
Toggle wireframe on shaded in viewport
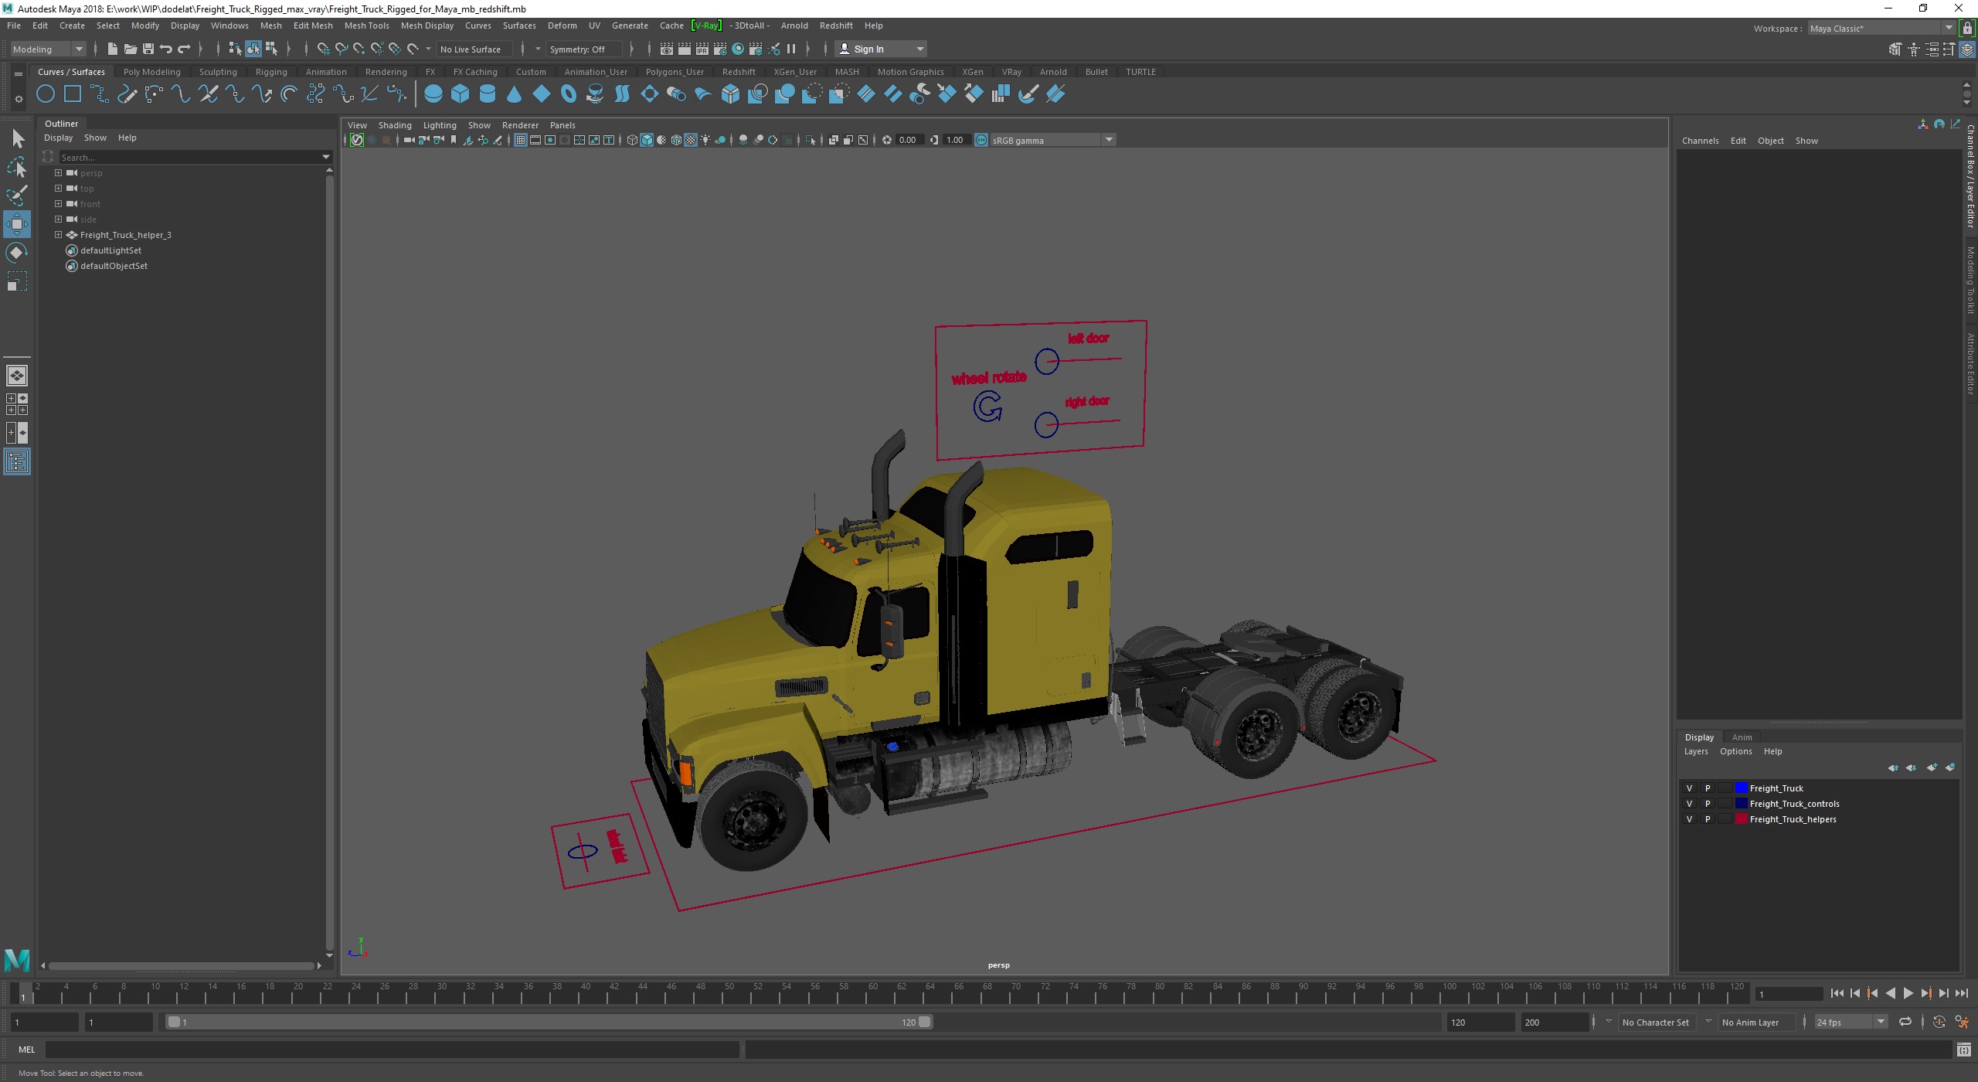point(676,140)
